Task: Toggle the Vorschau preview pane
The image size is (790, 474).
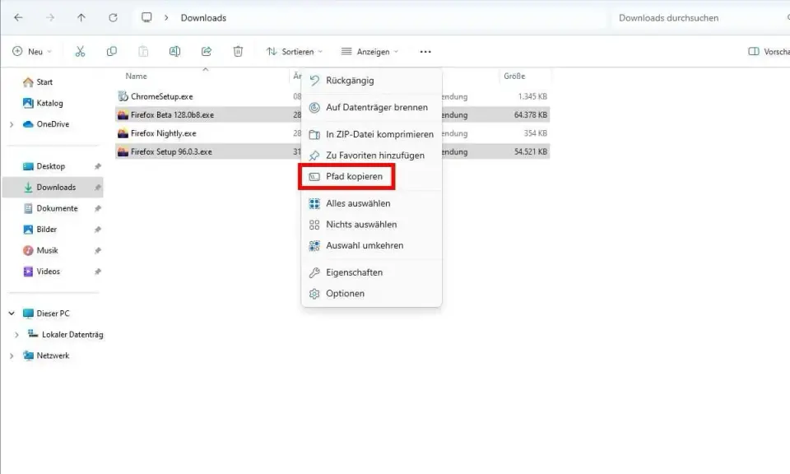Action: coord(769,51)
